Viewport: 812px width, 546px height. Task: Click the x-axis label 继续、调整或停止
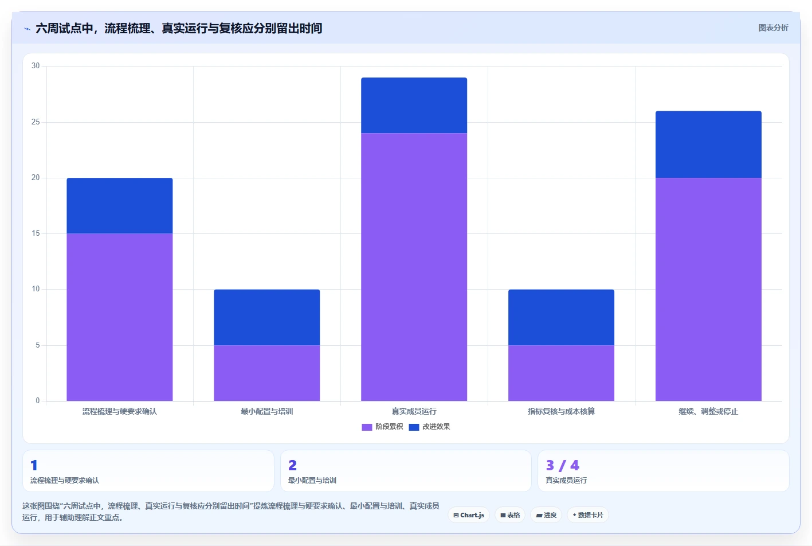tap(709, 411)
